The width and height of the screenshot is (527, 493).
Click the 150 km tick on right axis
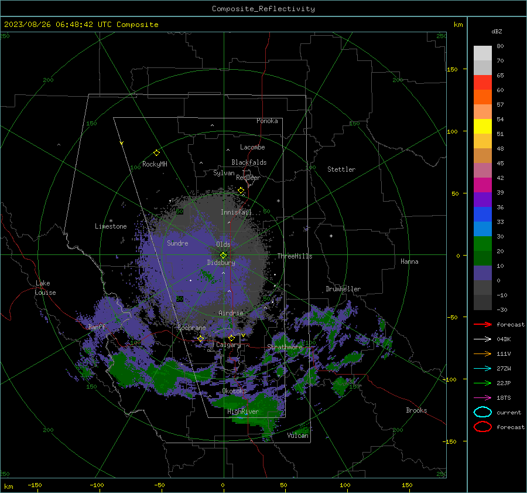coord(453,69)
